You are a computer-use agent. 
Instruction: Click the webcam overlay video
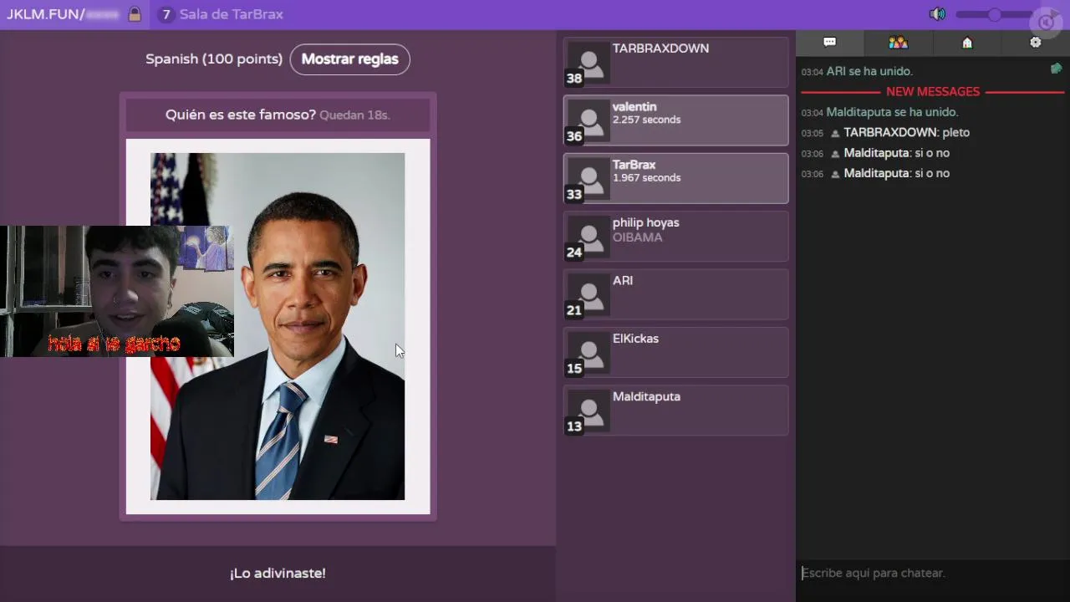117,291
